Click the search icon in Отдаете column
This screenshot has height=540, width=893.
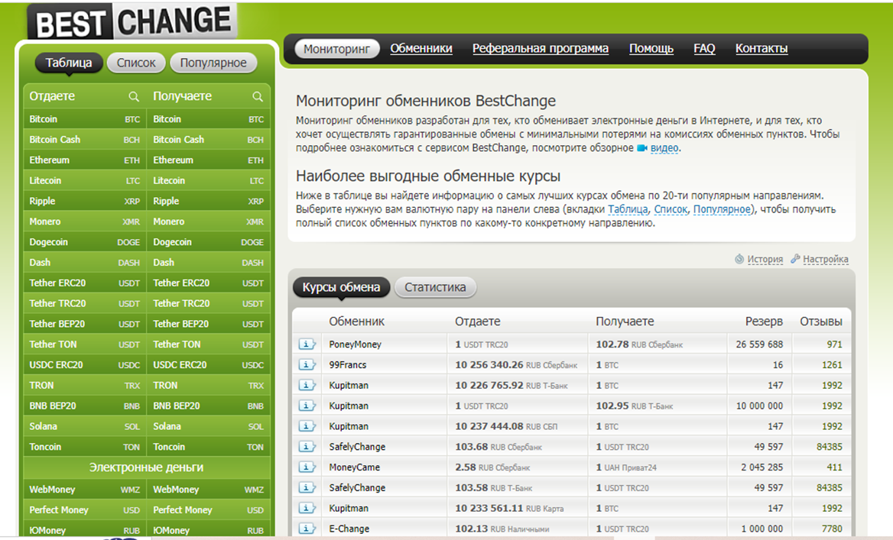[x=134, y=97]
